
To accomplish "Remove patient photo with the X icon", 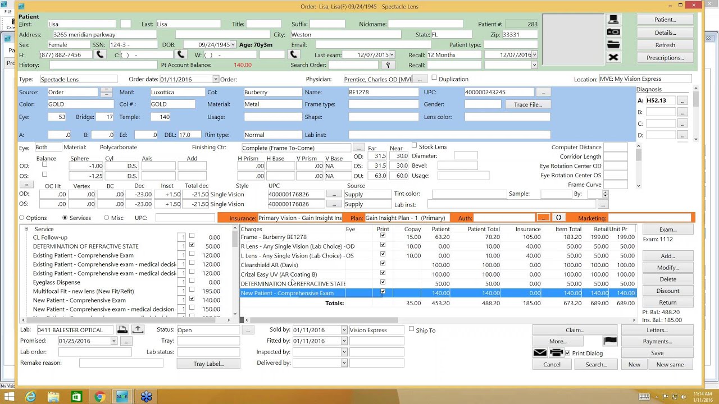I will pyautogui.click(x=613, y=57).
